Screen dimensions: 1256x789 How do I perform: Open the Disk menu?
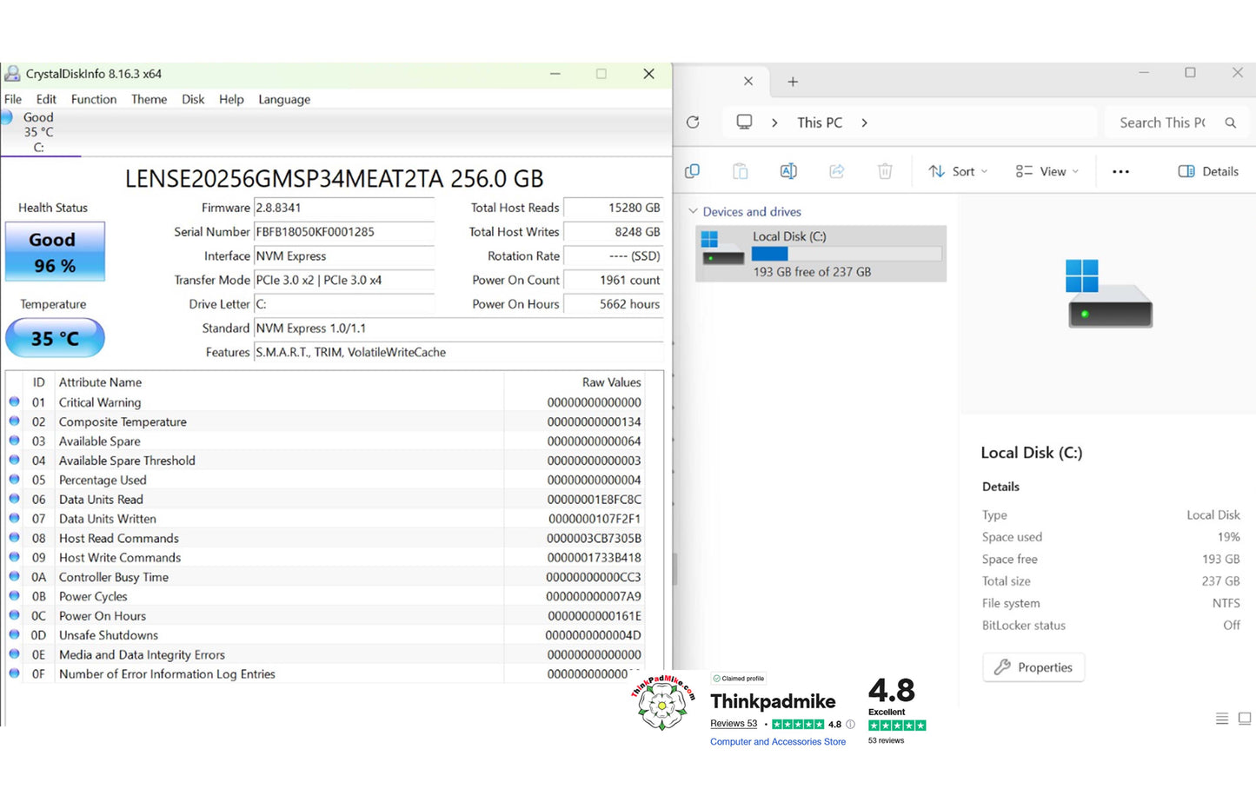point(193,99)
